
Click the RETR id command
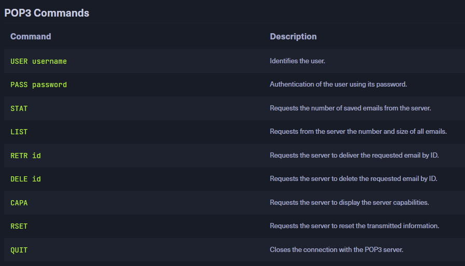pyautogui.click(x=25, y=156)
